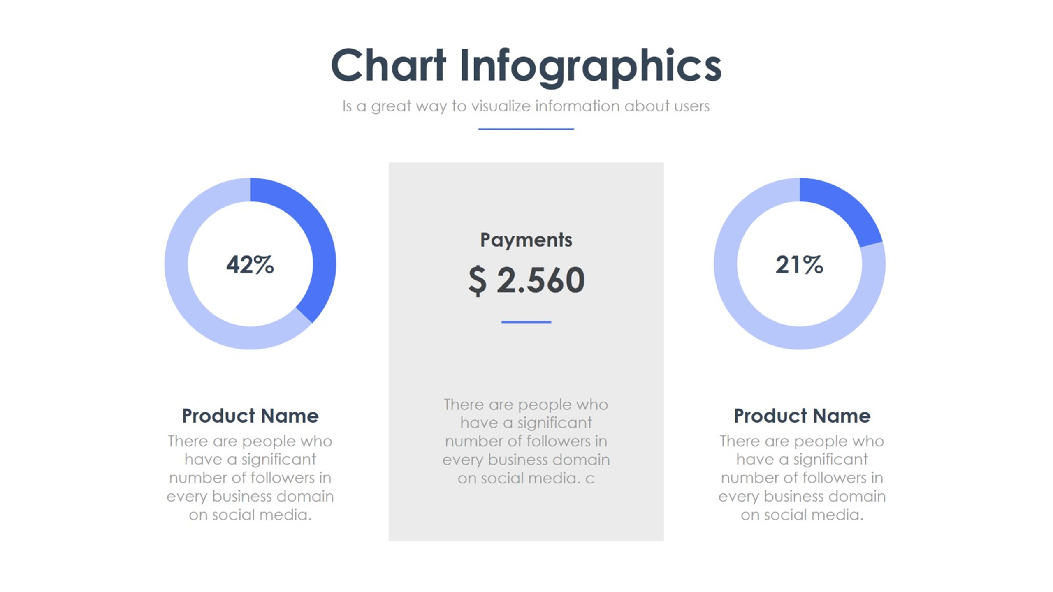Click the left Product Name heading
Image resolution: width=1053 pixels, height=592 pixels.
(250, 416)
